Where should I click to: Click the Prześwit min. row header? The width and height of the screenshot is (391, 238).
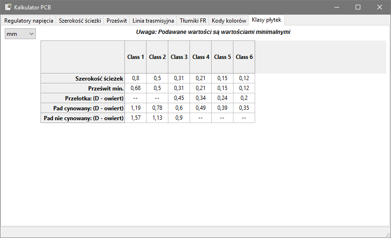point(83,89)
